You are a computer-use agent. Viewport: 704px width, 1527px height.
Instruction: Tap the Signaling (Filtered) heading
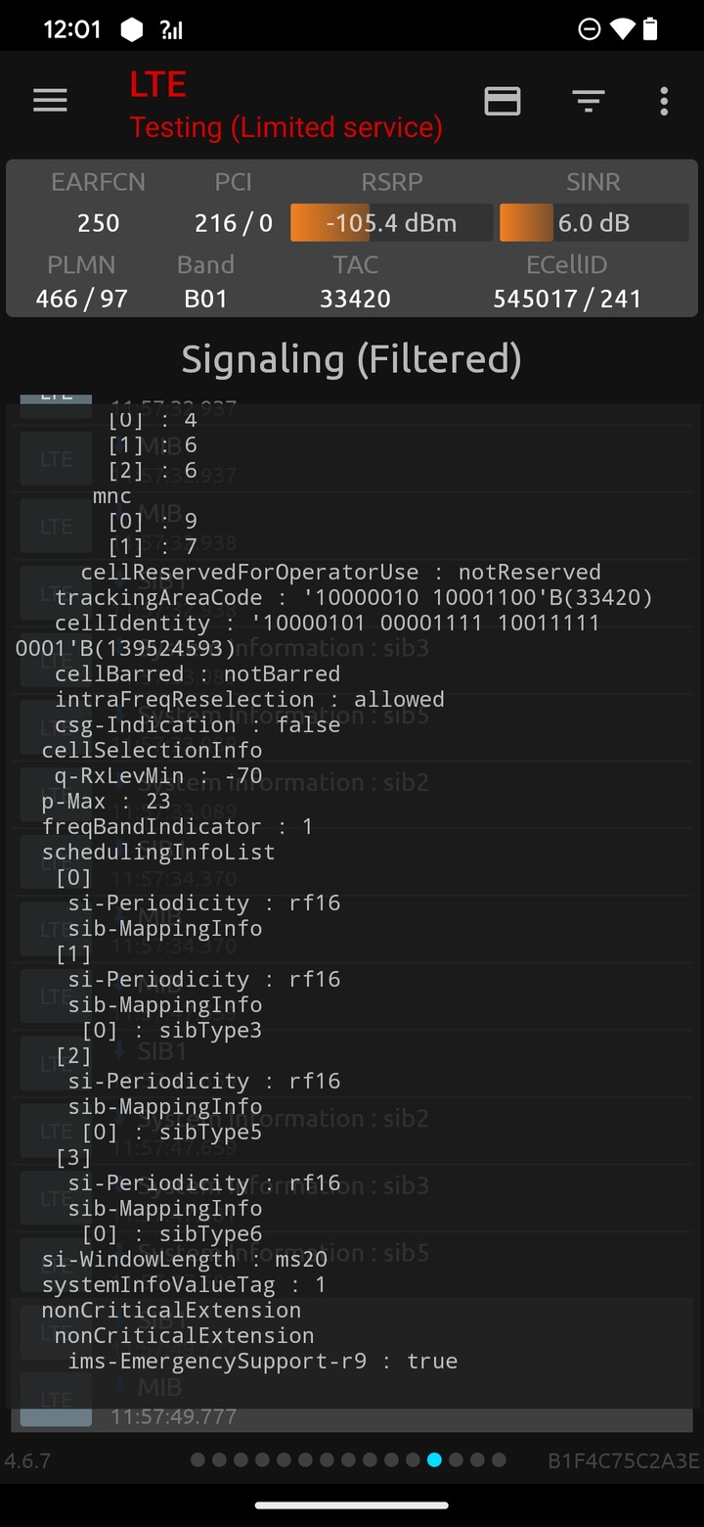[x=351, y=359]
